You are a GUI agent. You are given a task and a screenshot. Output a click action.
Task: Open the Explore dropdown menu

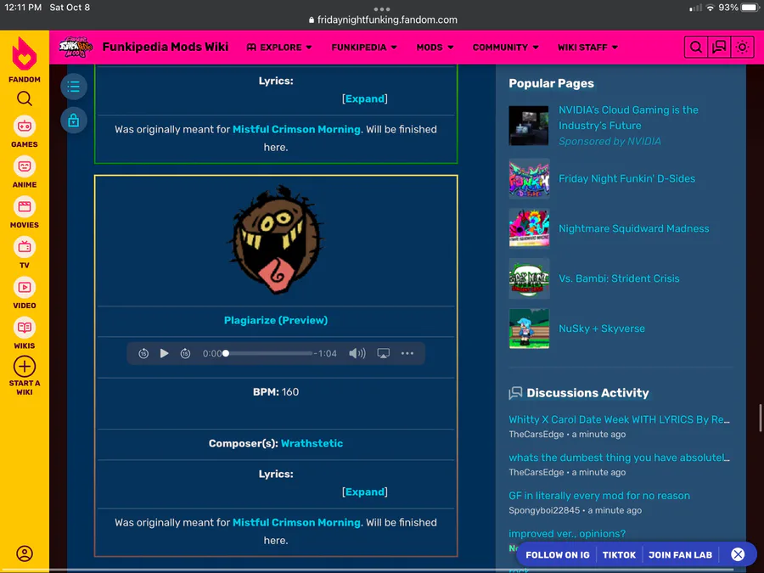279,48
